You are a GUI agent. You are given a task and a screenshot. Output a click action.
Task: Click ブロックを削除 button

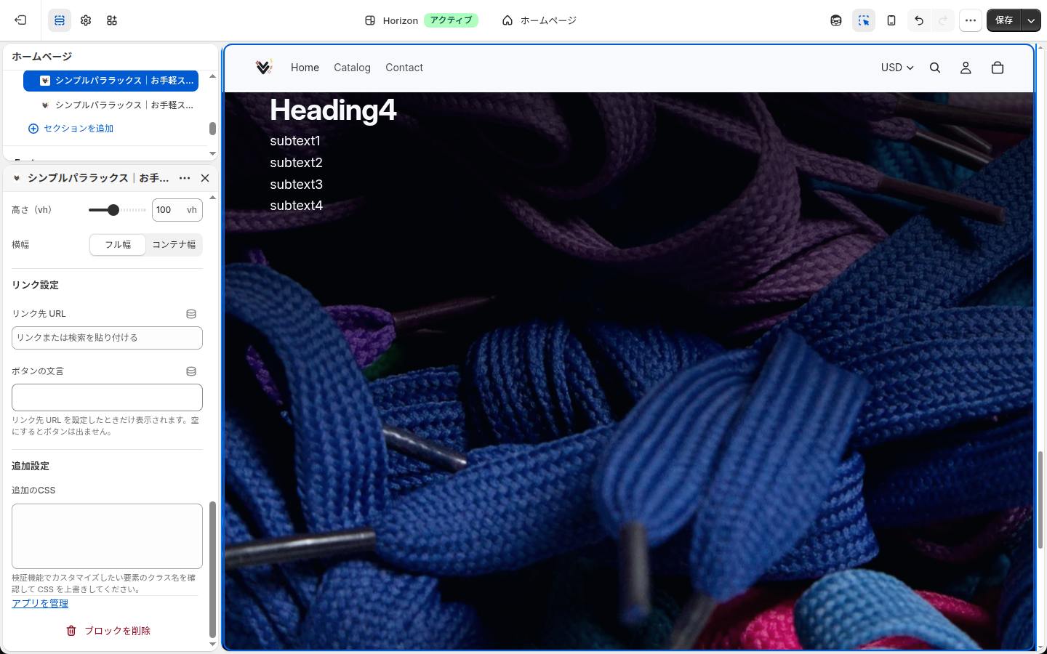tap(108, 631)
